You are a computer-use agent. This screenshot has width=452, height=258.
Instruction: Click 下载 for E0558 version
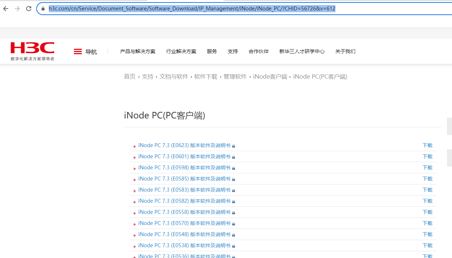(x=427, y=212)
